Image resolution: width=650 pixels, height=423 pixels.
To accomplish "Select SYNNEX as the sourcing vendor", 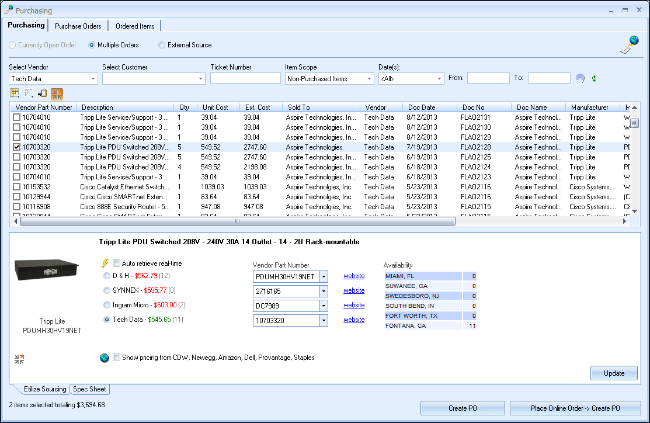I will pyautogui.click(x=107, y=290).
